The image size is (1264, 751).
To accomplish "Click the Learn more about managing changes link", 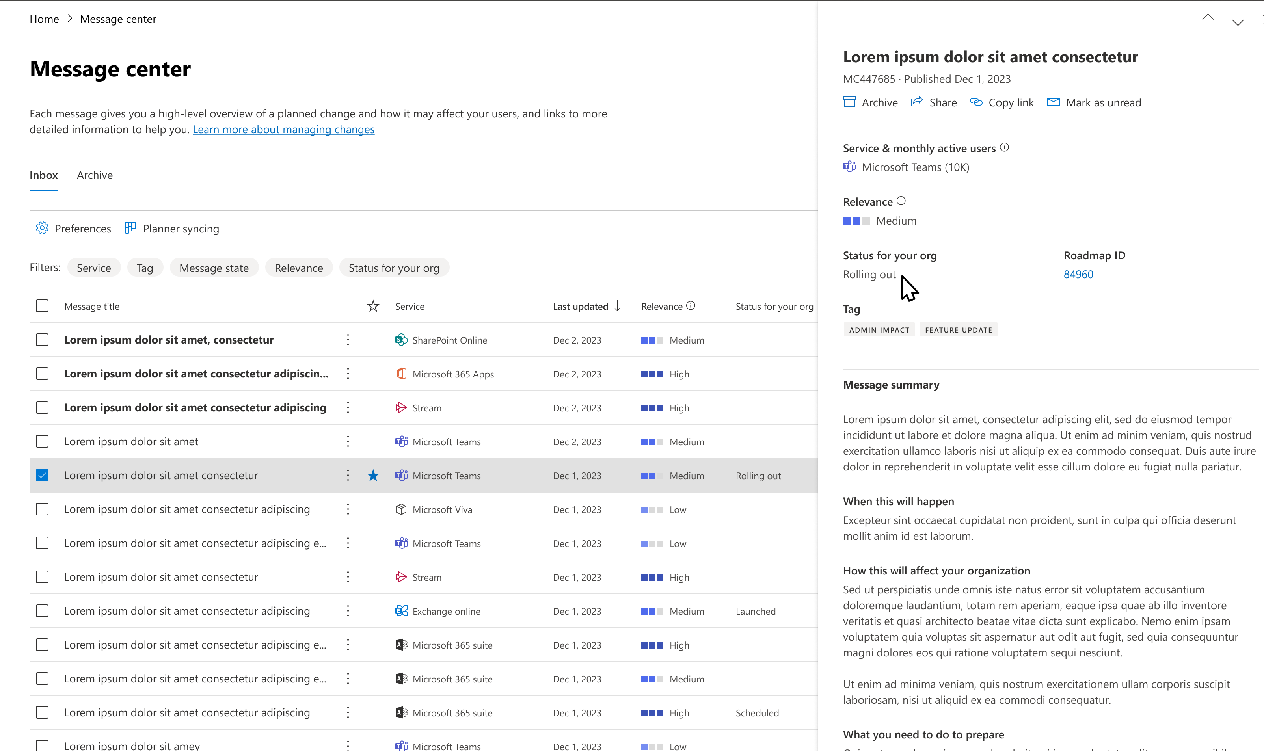I will coord(283,130).
